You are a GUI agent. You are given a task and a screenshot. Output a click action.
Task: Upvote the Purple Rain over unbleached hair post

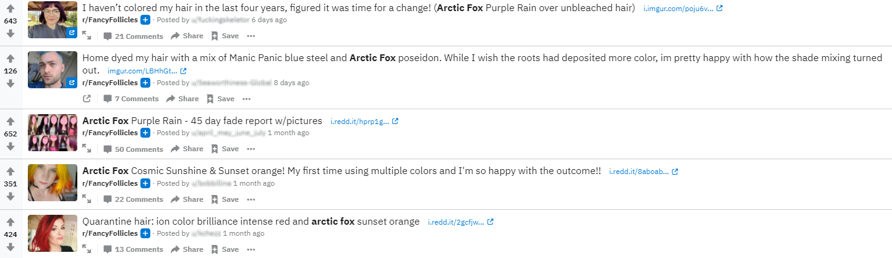coord(11,7)
